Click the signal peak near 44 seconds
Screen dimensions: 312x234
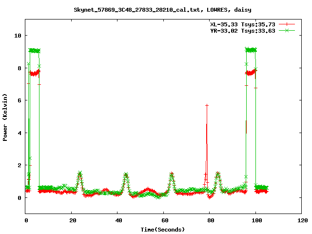126,174
